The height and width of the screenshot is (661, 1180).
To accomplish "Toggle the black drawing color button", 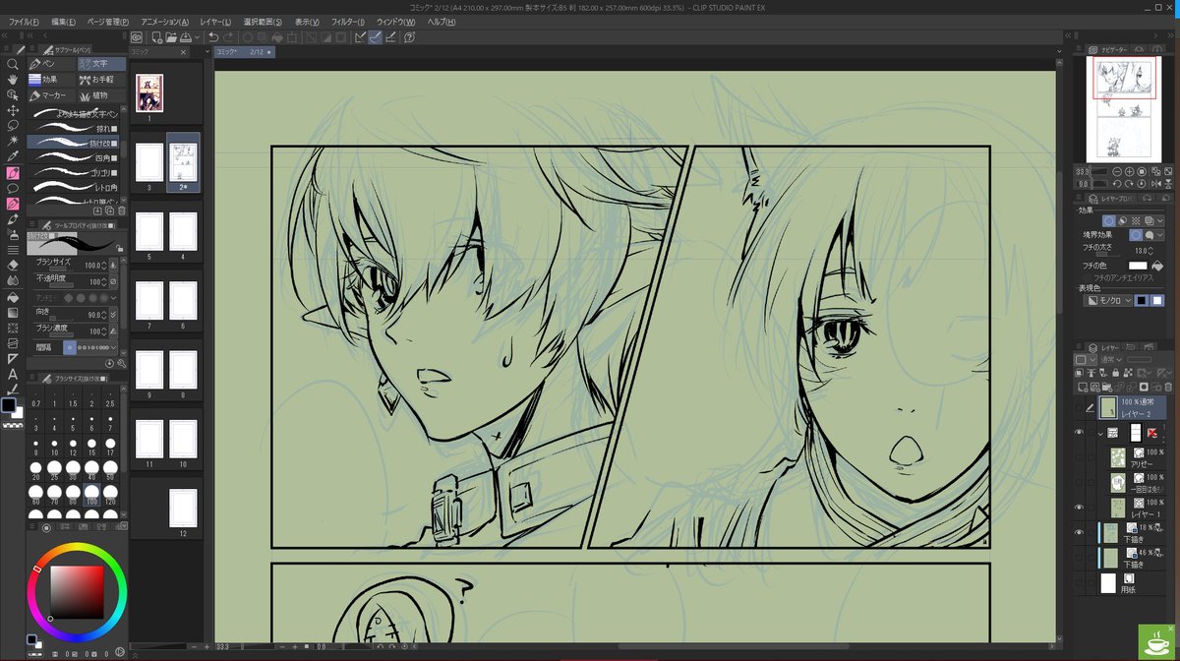I will tap(1143, 301).
